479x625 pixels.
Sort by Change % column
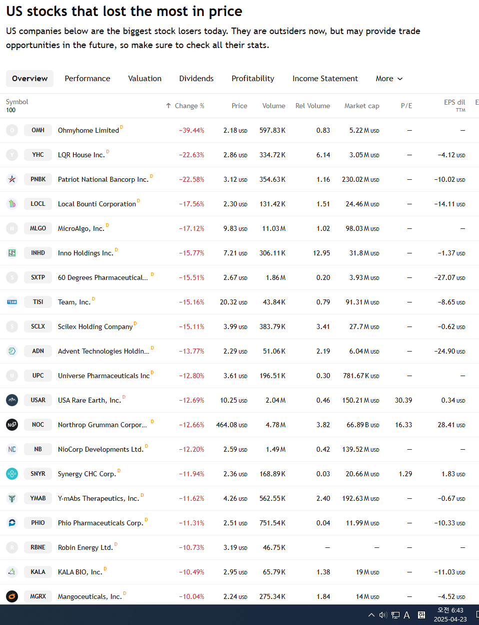pos(185,106)
